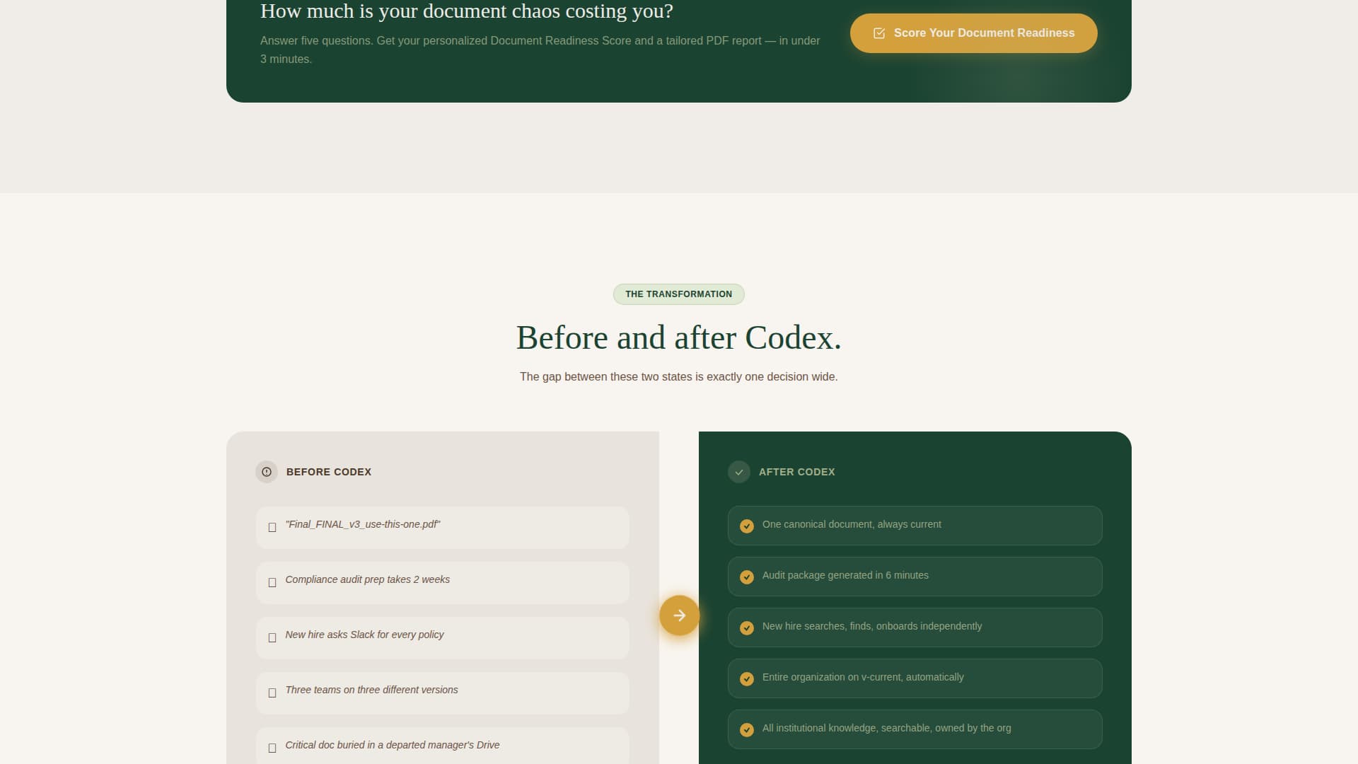This screenshot has width=1358, height=764.
Task: Click the icon beside Three teams item
Action: 272,693
